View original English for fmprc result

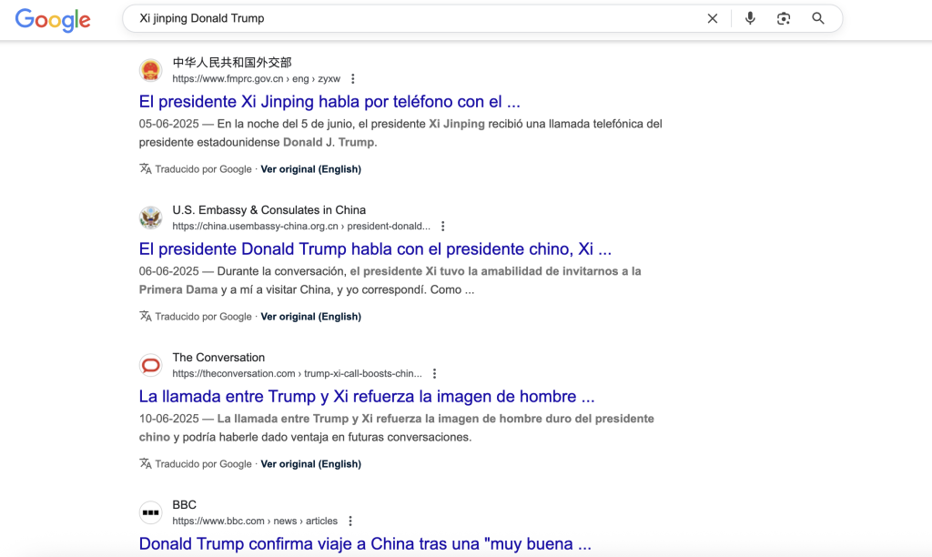[x=311, y=168]
